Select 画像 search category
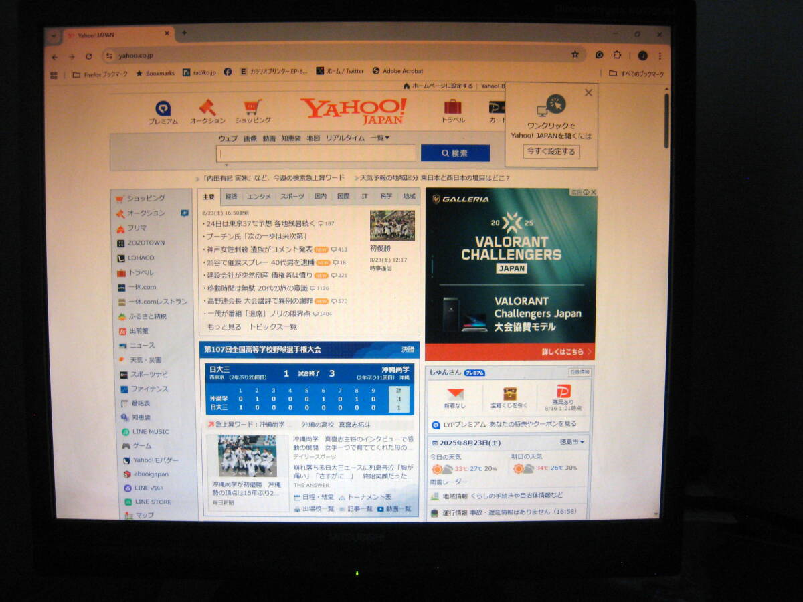The width and height of the screenshot is (803, 602). (250, 138)
